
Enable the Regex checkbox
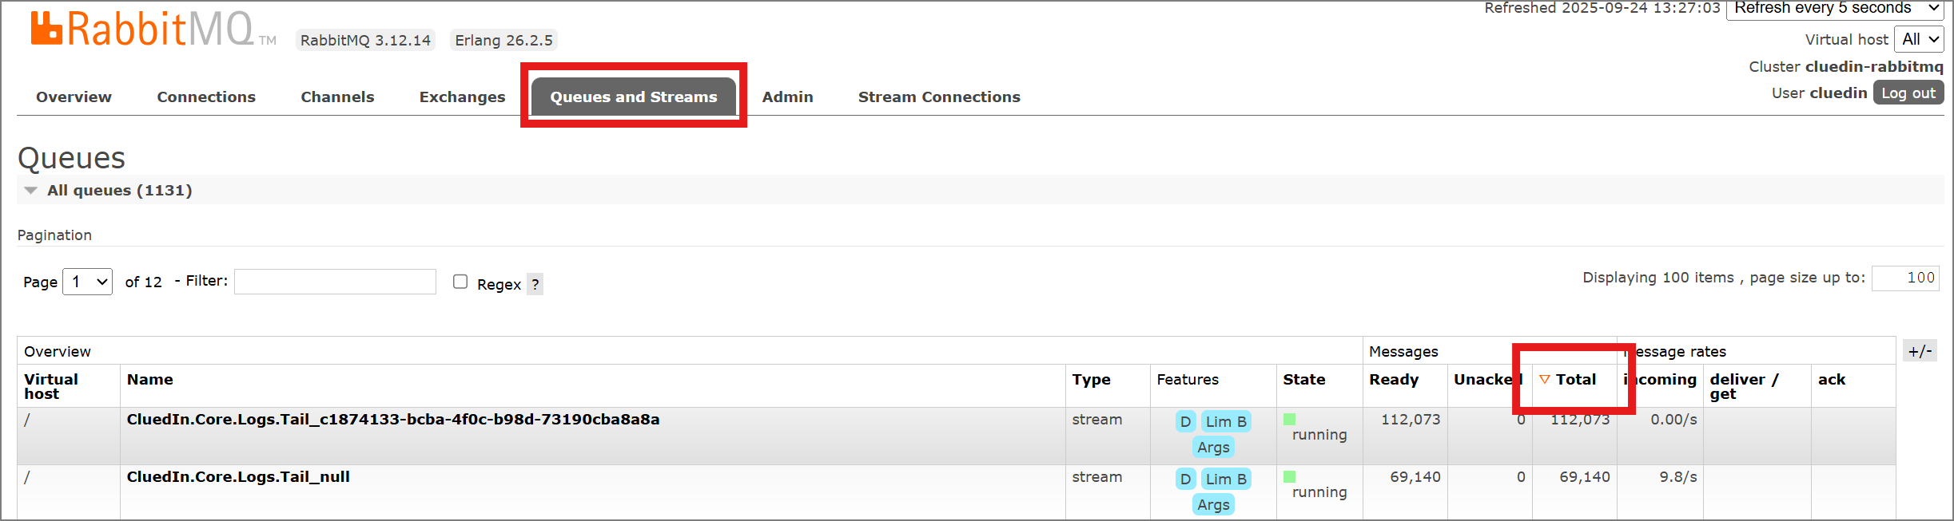460,282
